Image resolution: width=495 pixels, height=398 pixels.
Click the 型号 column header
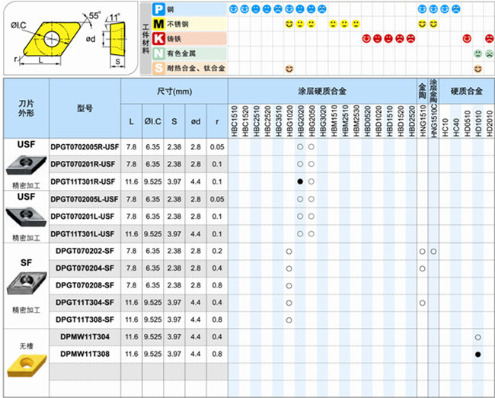[85, 109]
